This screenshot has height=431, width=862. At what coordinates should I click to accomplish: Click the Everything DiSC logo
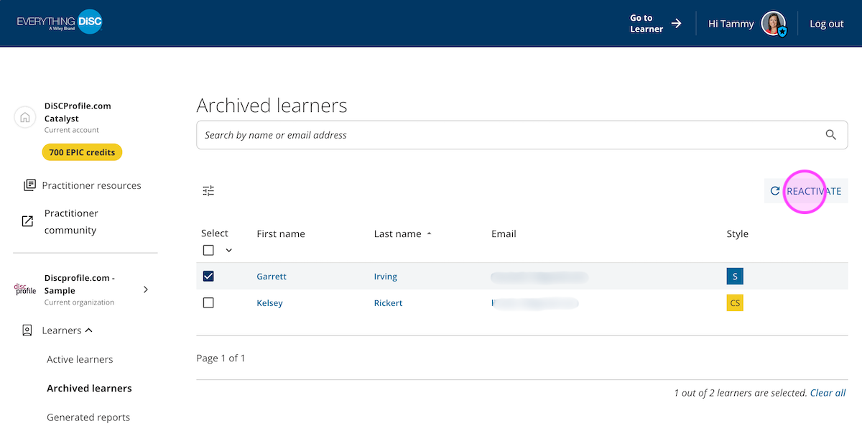(60, 23)
